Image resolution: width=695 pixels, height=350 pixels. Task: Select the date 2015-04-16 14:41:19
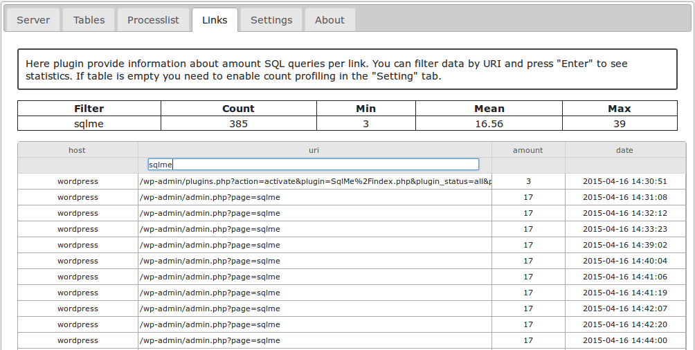point(625,293)
